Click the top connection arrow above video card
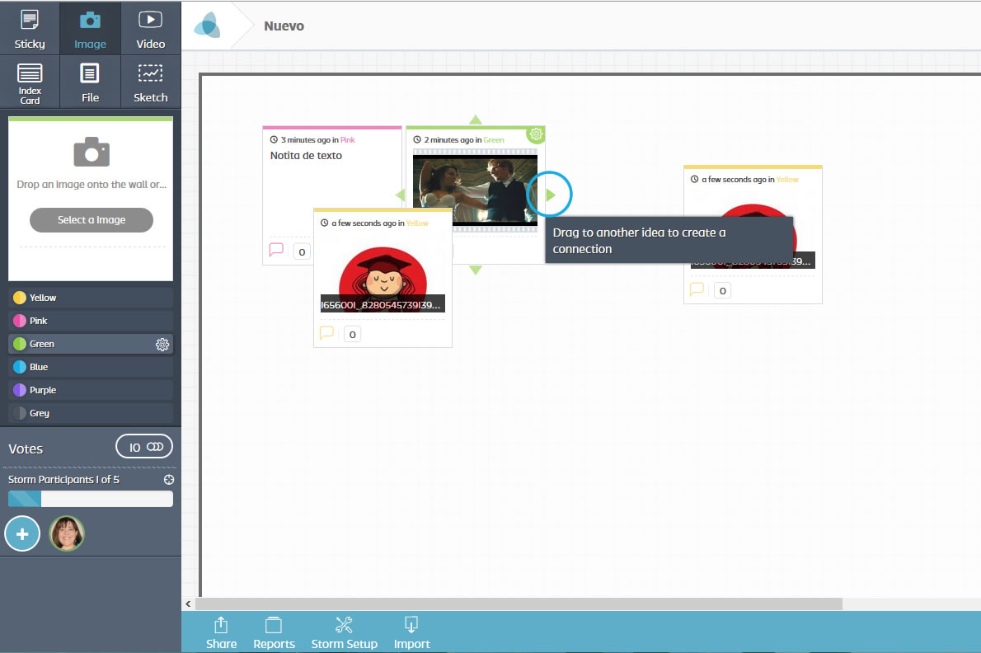 pos(475,120)
